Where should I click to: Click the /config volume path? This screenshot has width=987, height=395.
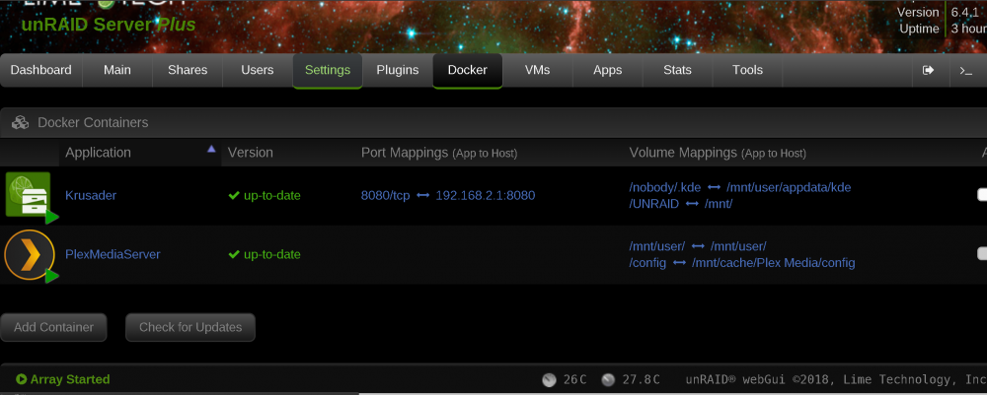(647, 262)
